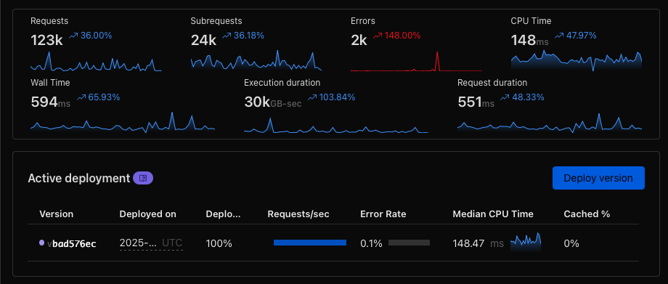
Task: Click the 594ms Wall Time value
Action: tap(51, 102)
